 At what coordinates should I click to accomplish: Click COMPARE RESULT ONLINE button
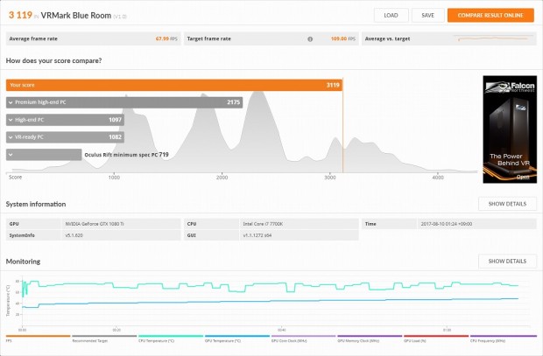click(x=490, y=15)
